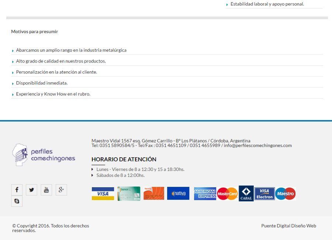Click the Cabal card logo
Viewport: 332px width, 240px height.
coord(246,193)
